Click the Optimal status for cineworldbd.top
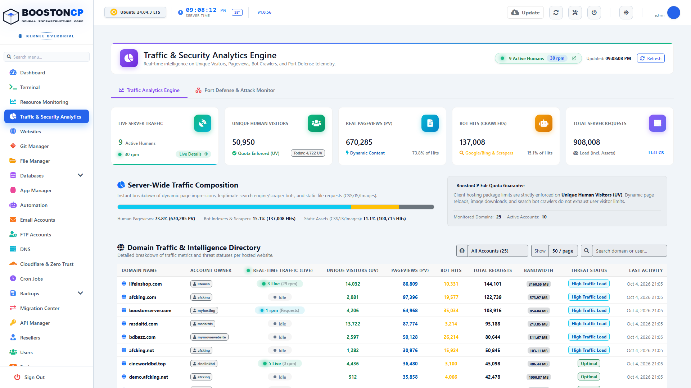Screen dimensions: 691x388 (589, 364)
